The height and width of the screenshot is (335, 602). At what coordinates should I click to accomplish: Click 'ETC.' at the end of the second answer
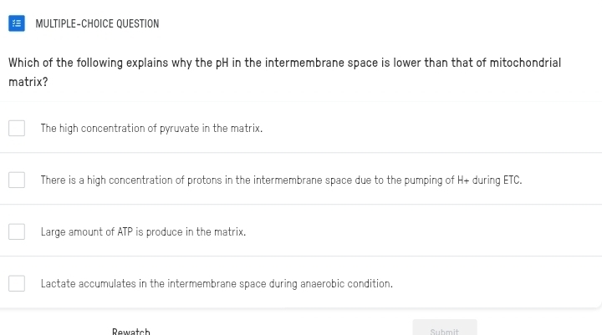pyautogui.click(x=512, y=180)
